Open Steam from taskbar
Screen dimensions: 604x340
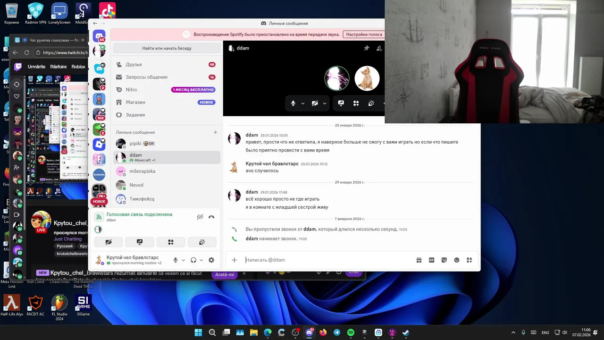tap(406, 332)
